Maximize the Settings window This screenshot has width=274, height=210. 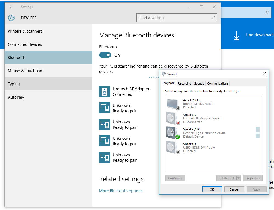pos(202,7)
